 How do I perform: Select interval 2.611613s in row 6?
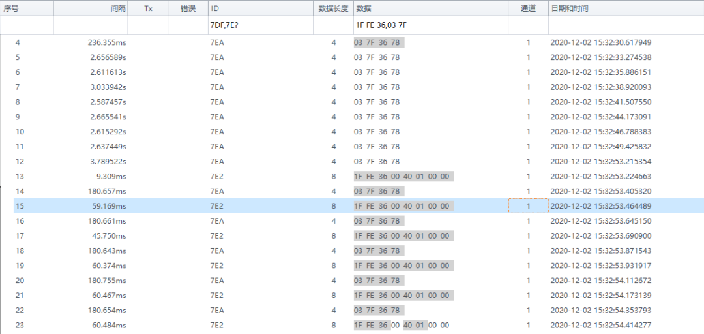pyautogui.click(x=108, y=72)
